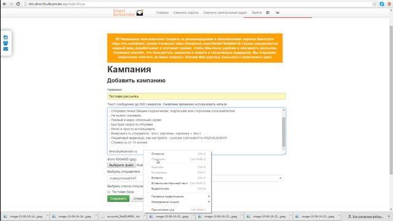Image resolution: width=393 pixels, height=221 pixels.
Task: Click the Skype extension icon in the toolbar
Action: coord(382,4)
